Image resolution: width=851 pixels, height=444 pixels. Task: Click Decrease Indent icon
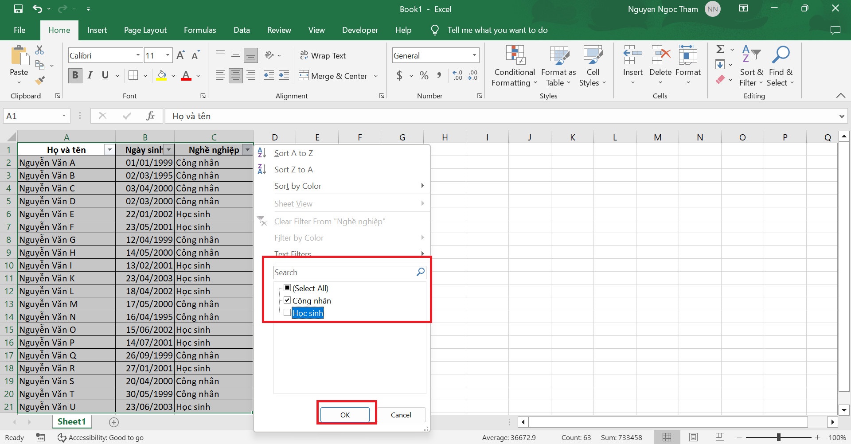(x=269, y=75)
